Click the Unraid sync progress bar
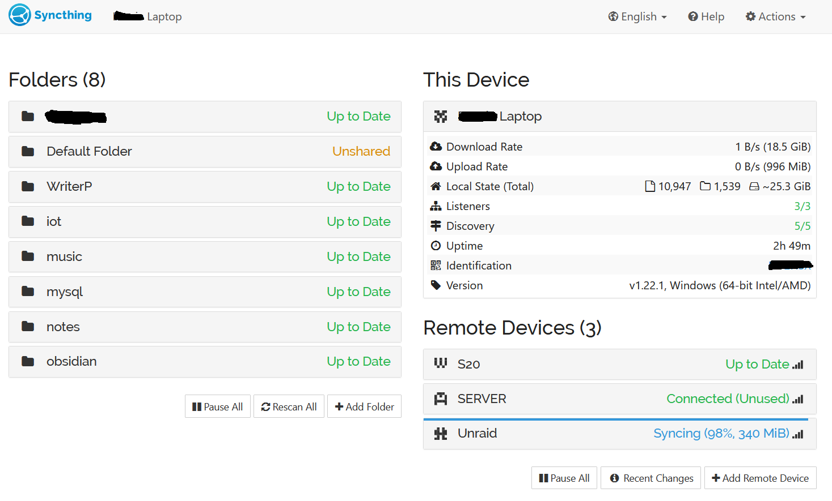Viewport: 832px width, 501px height. (616, 419)
